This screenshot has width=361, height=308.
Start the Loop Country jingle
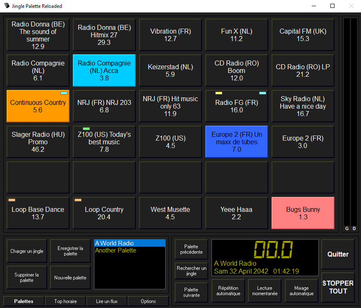(104, 213)
